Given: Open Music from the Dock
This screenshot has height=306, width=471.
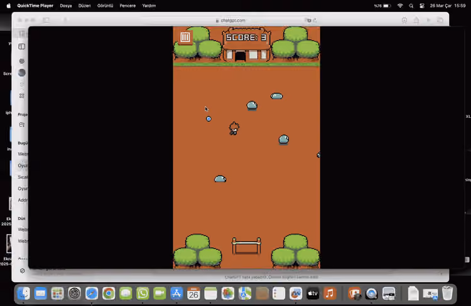Looking at the screenshot, I should coord(330,293).
